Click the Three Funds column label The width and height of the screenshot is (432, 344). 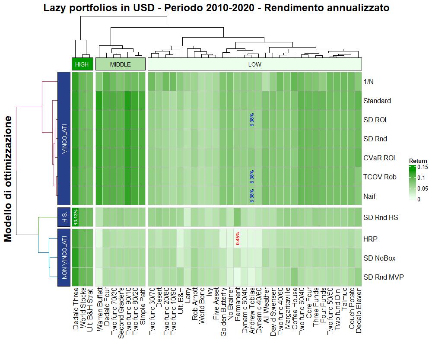[315, 307]
